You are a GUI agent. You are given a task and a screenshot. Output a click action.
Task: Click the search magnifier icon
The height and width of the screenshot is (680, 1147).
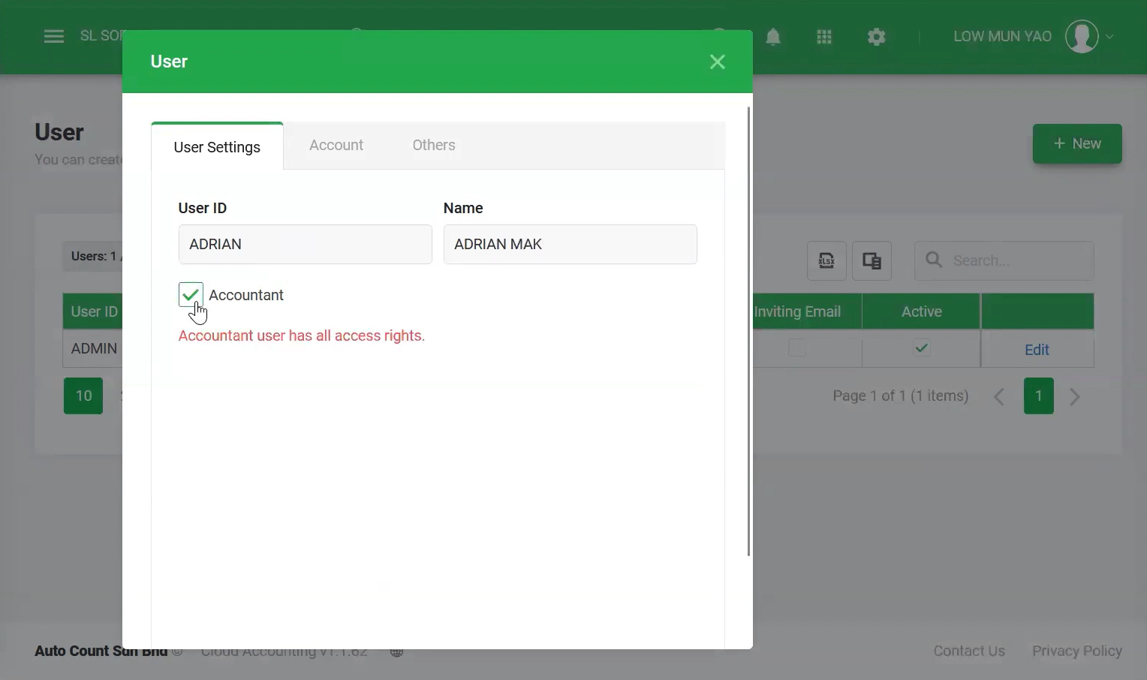click(x=934, y=260)
